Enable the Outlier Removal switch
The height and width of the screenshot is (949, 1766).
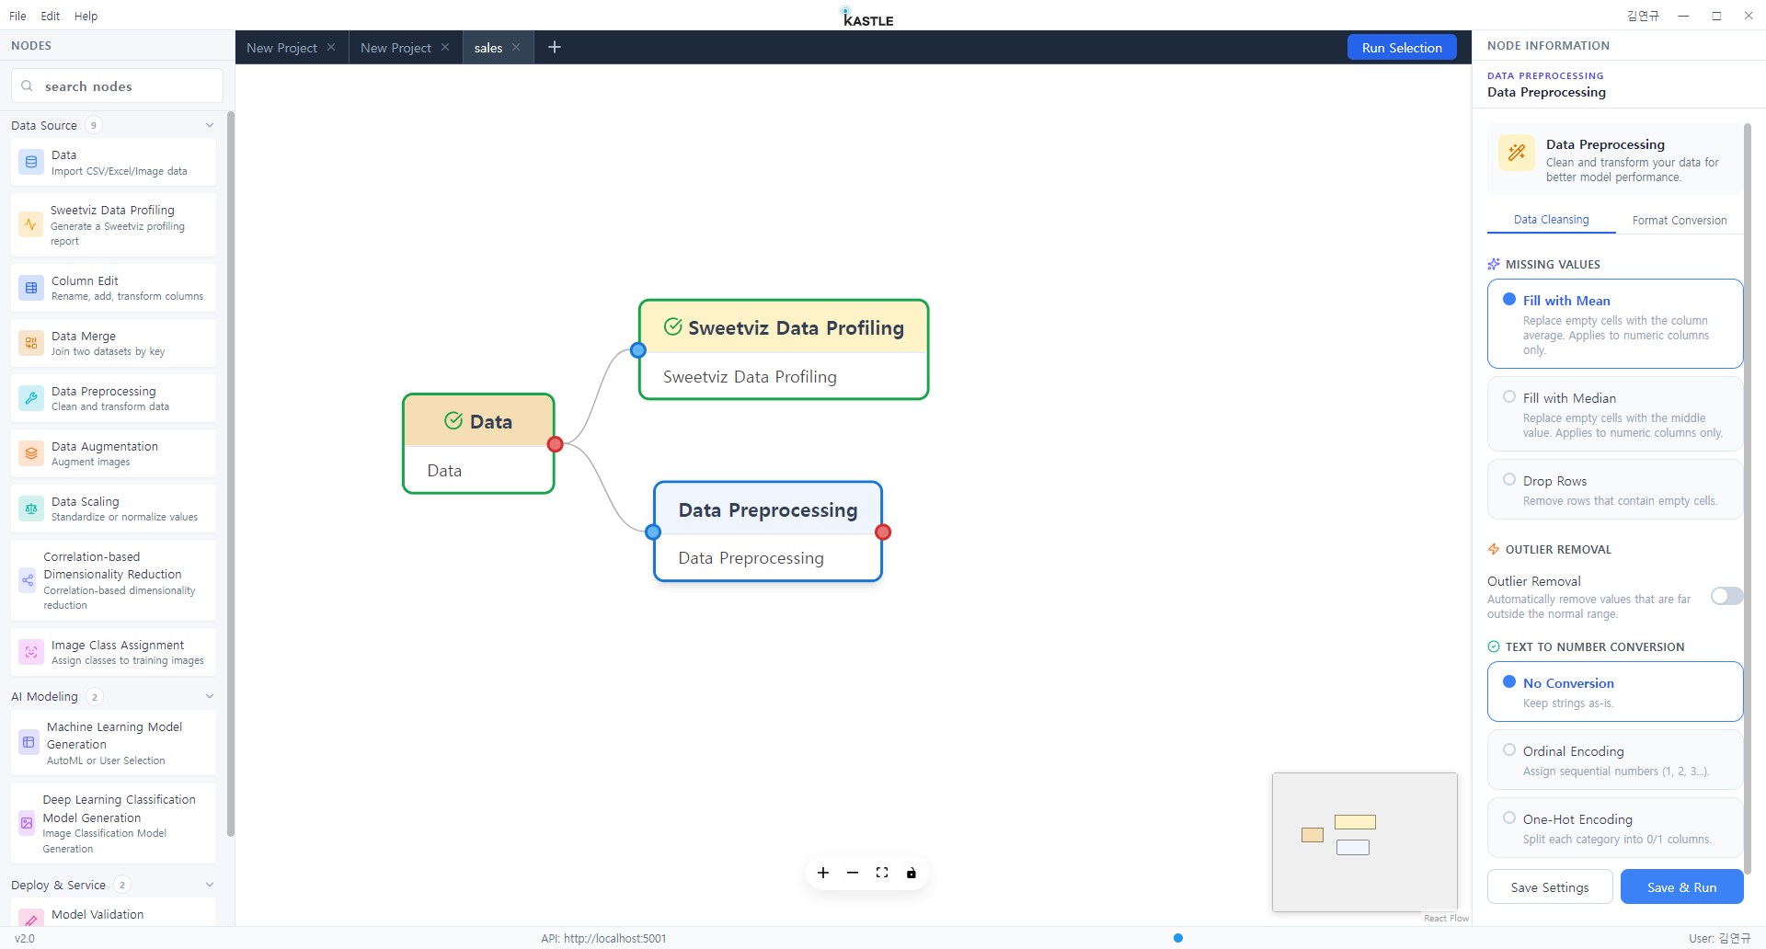point(1726,596)
